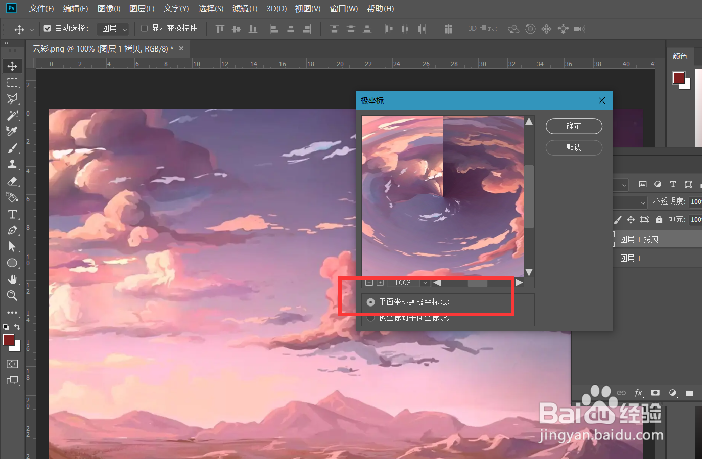Image resolution: width=702 pixels, height=459 pixels.
Task: Toggle Quick Mask mode
Action: [x=12, y=364]
